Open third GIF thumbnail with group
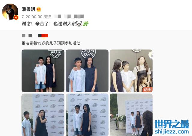The width and height of the screenshot is (192, 136). [131, 71]
